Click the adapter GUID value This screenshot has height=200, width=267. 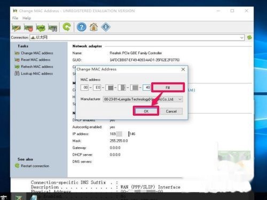click(x=145, y=60)
